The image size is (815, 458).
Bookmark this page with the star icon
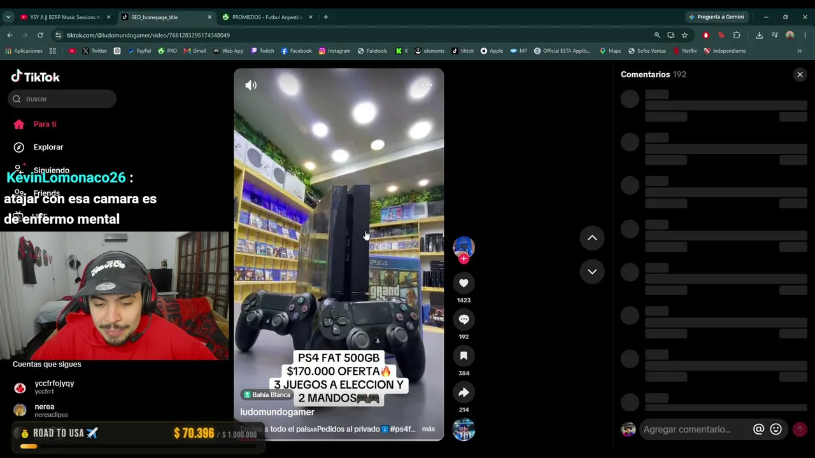click(684, 35)
